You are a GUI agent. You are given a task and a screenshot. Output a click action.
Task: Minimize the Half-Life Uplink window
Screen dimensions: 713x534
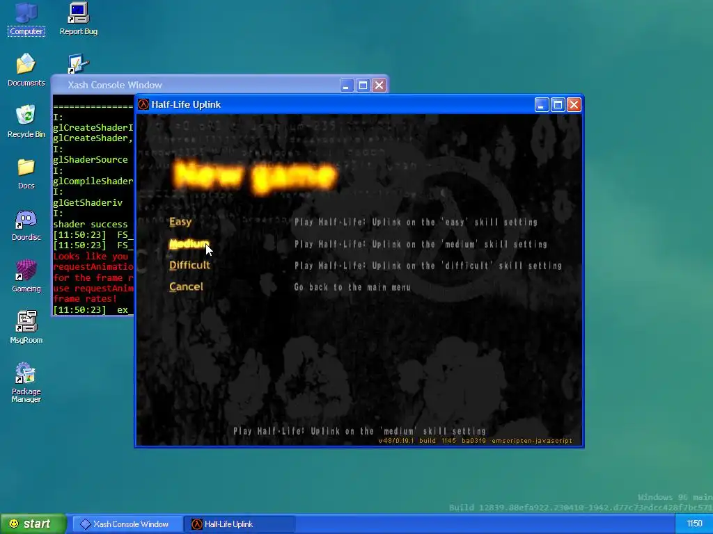[x=541, y=105]
